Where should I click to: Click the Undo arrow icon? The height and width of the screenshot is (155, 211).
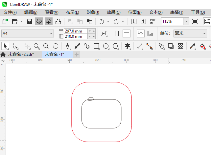click(101, 21)
